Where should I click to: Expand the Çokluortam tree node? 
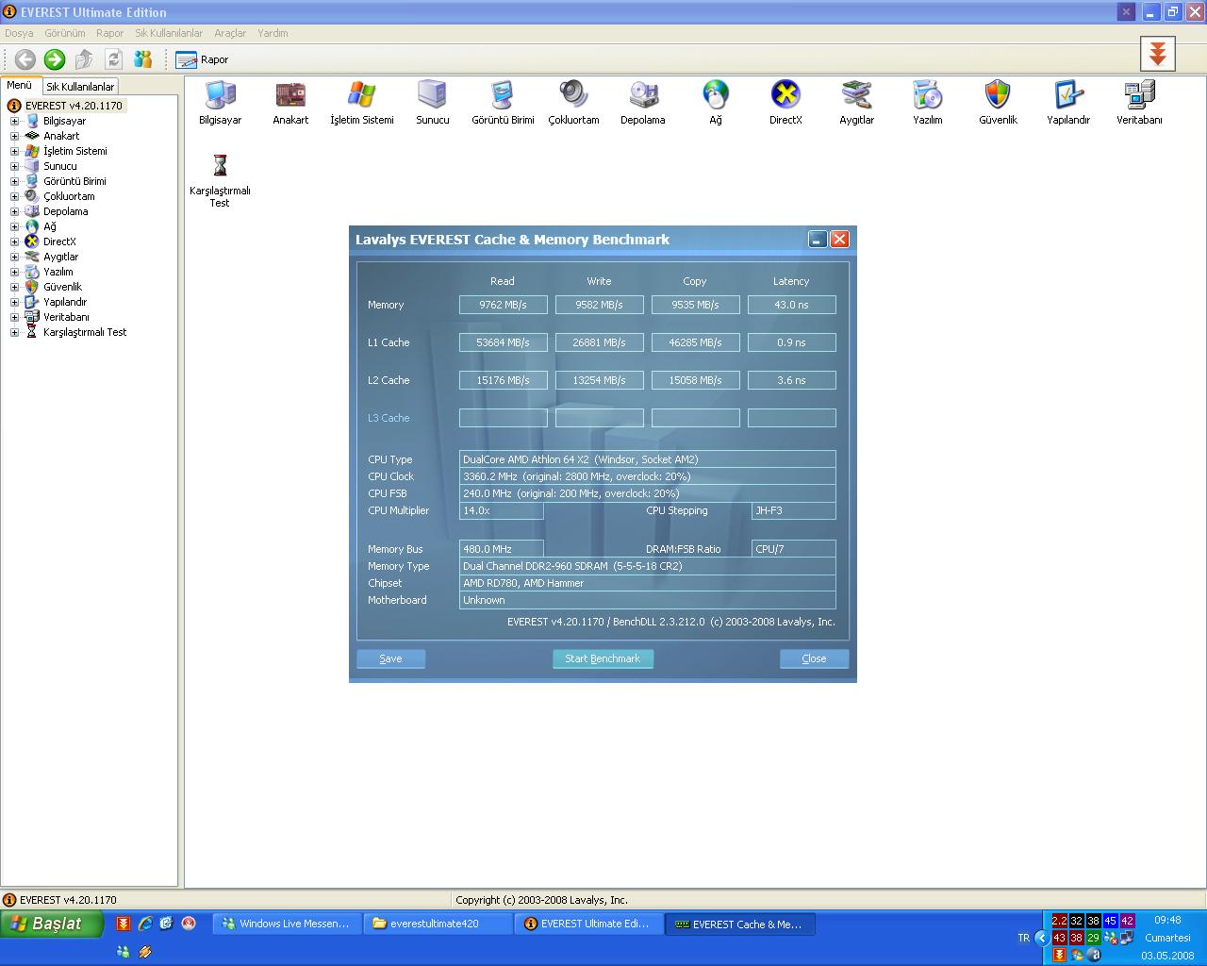click(x=14, y=196)
